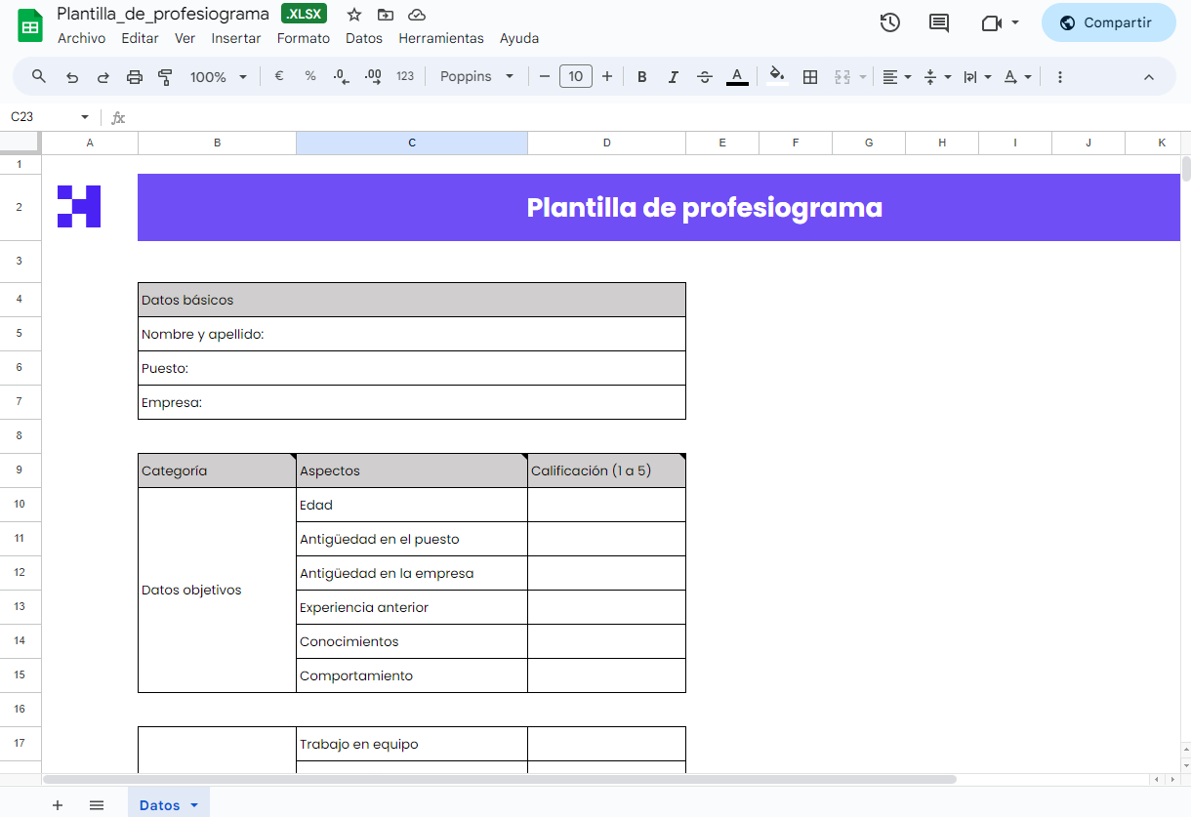Viewport: 1191px width, 817px height.
Task: Open version history
Action: click(889, 21)
